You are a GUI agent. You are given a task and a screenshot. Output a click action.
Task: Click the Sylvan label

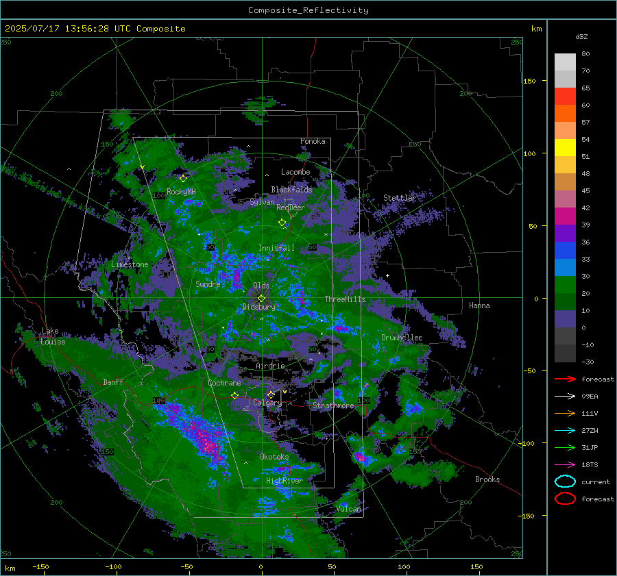point(262,202)
